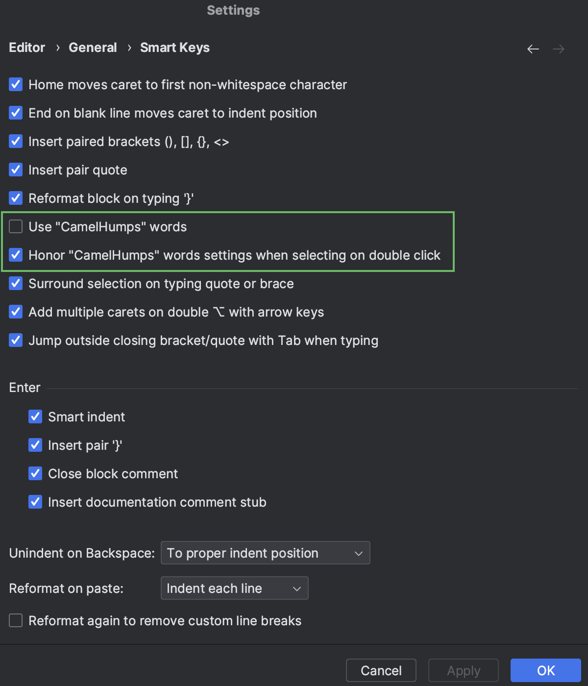Check "Reformat again to remove custom line breaks"

point(16,620)
